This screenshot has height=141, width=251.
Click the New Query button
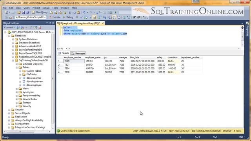tap(40, 12)
